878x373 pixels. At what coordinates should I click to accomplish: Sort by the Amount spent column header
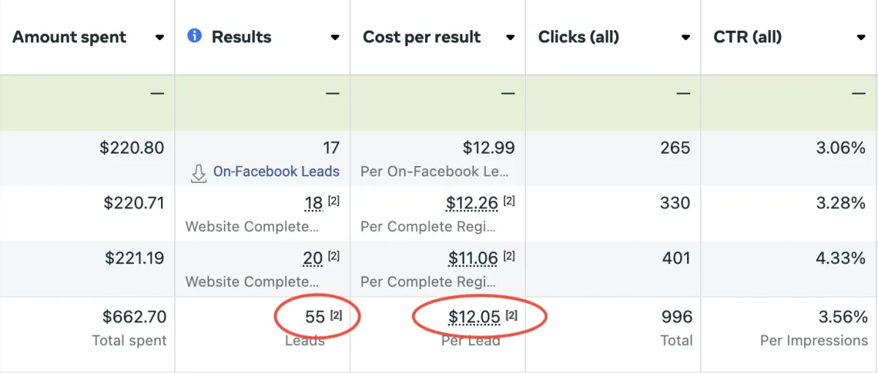tap(70, 37)
